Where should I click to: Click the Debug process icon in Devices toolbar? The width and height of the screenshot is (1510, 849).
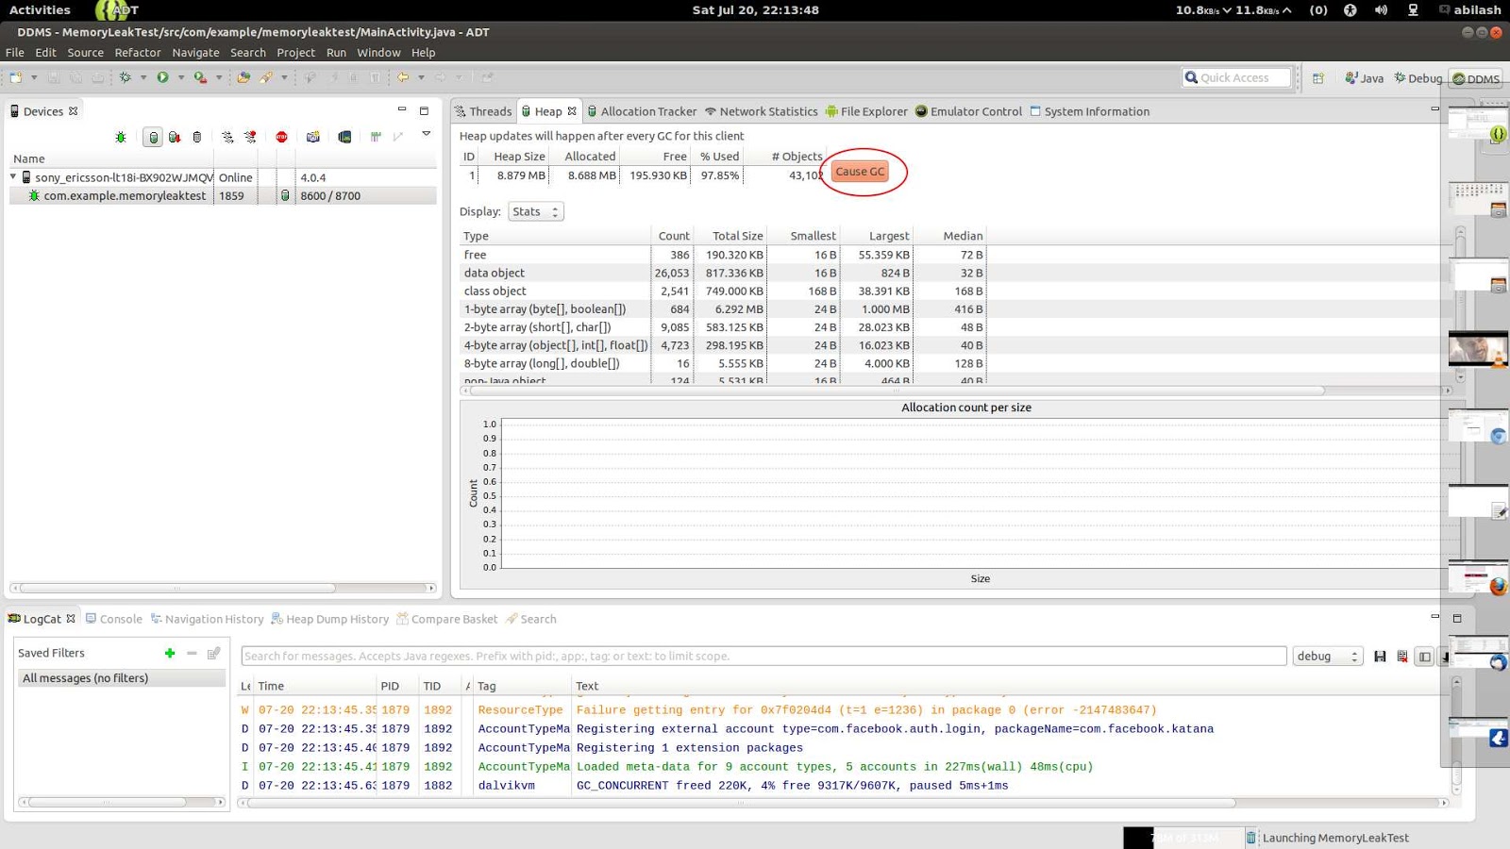(121, 138)
